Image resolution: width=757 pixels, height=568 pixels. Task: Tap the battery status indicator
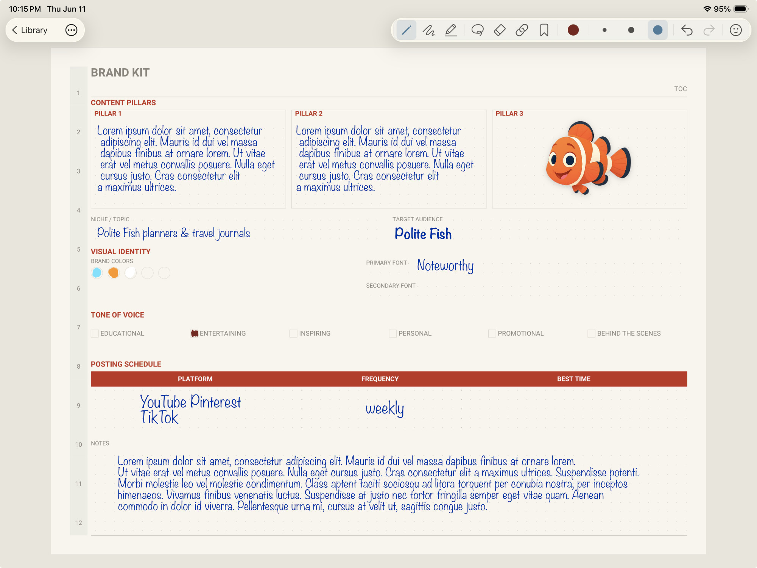click(x=741, y=9)
